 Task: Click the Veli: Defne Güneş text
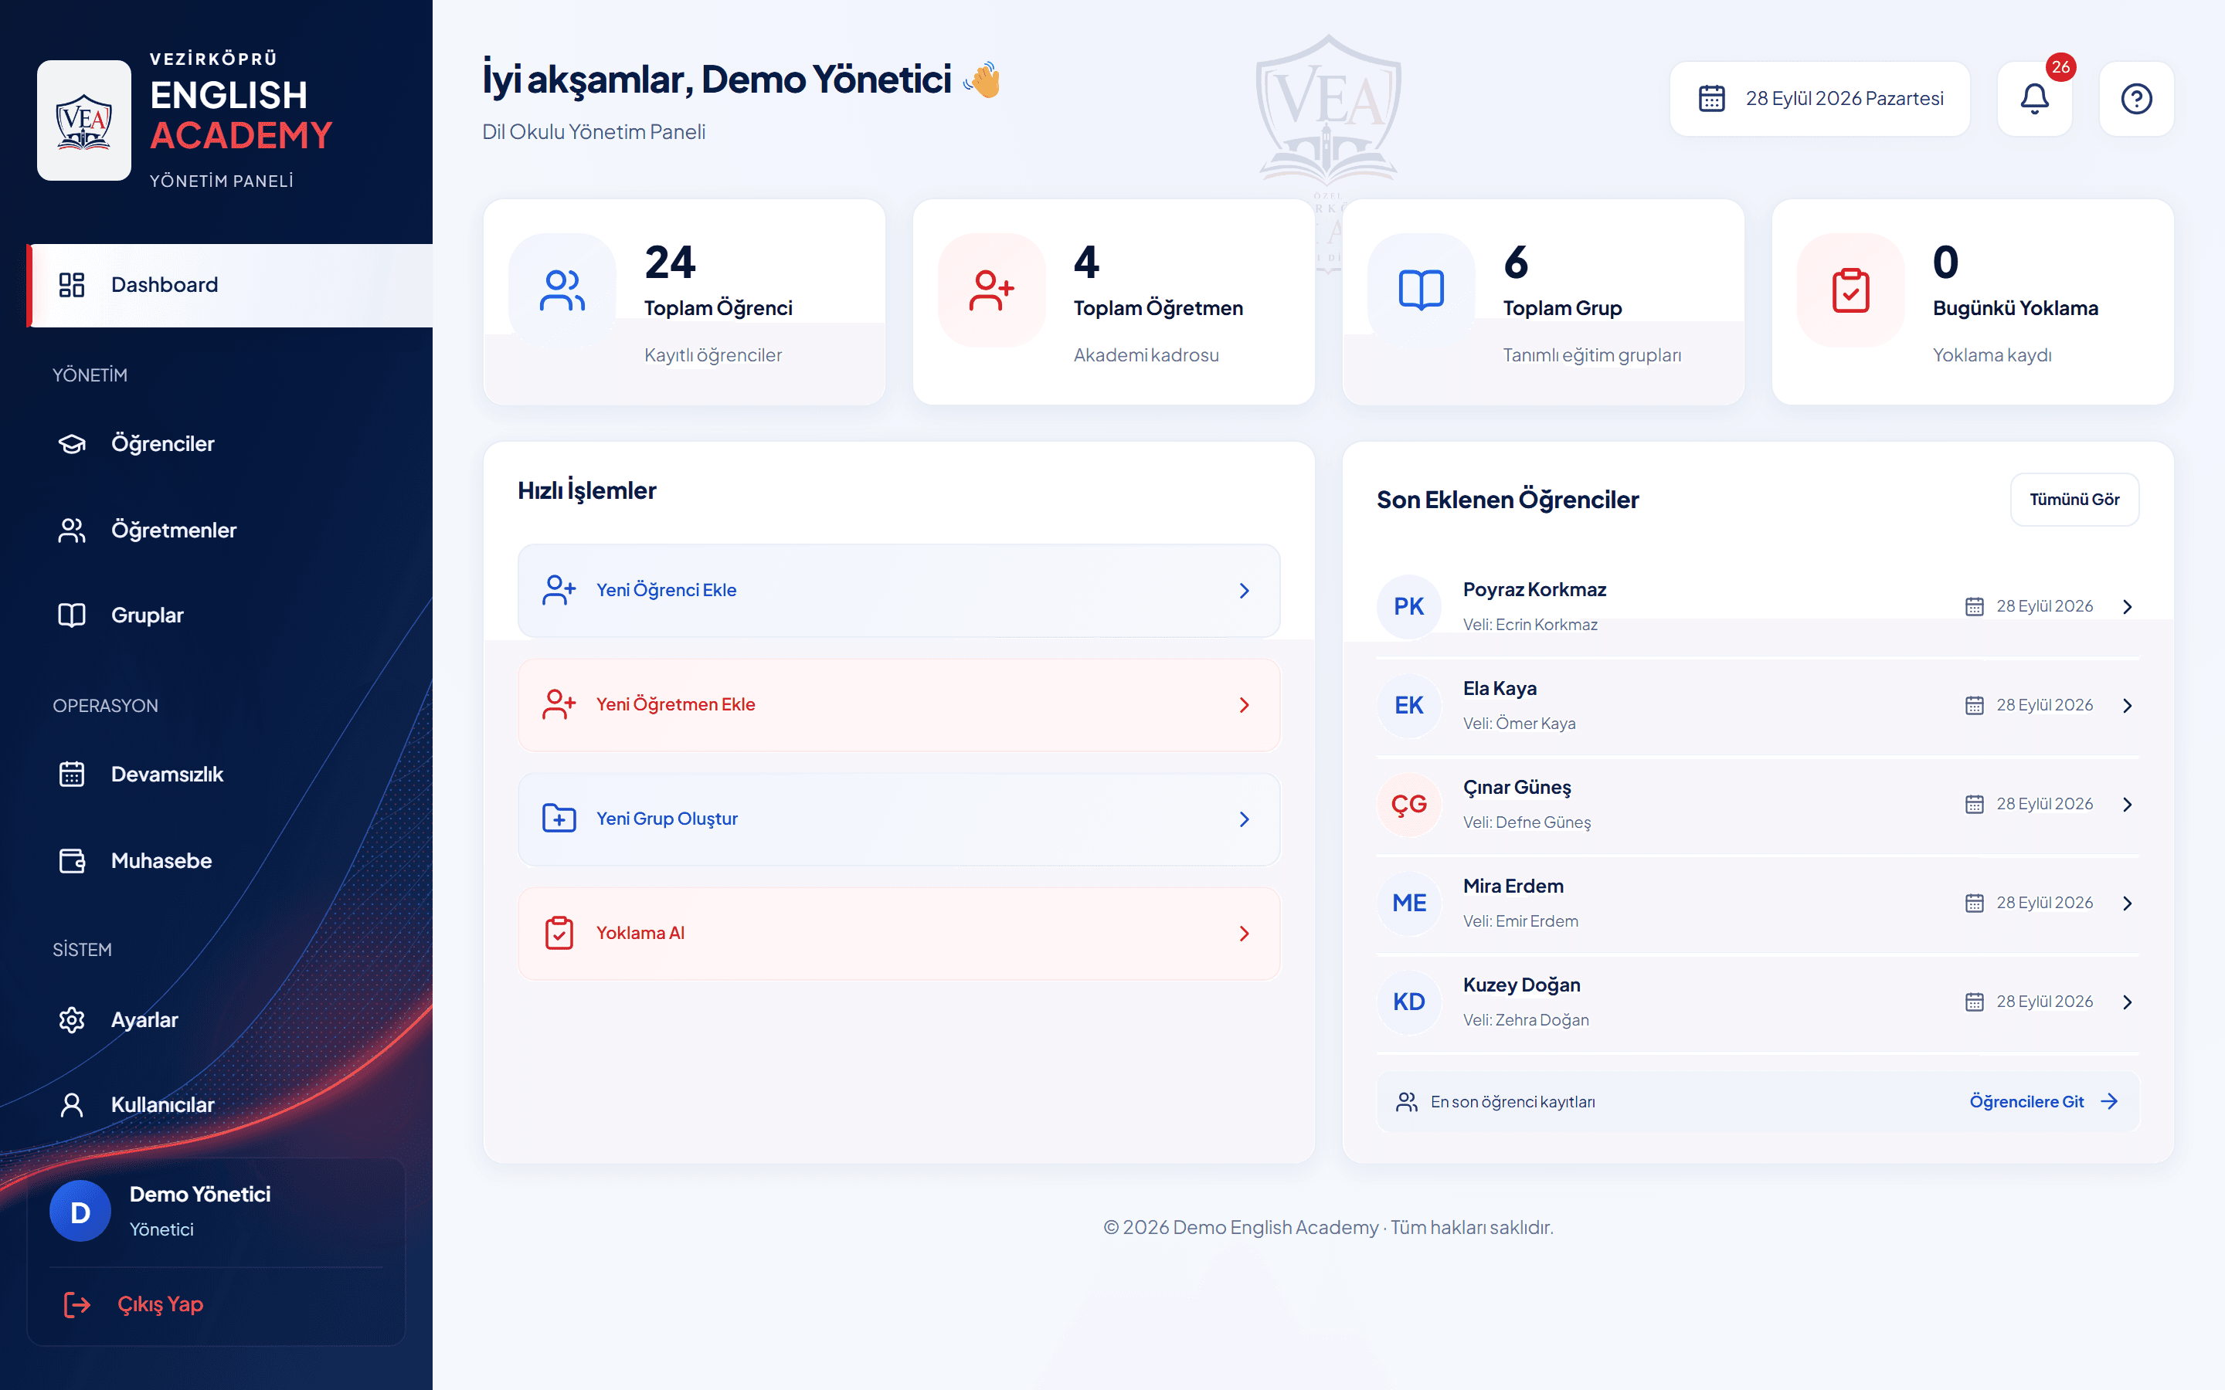[1527, 822]
